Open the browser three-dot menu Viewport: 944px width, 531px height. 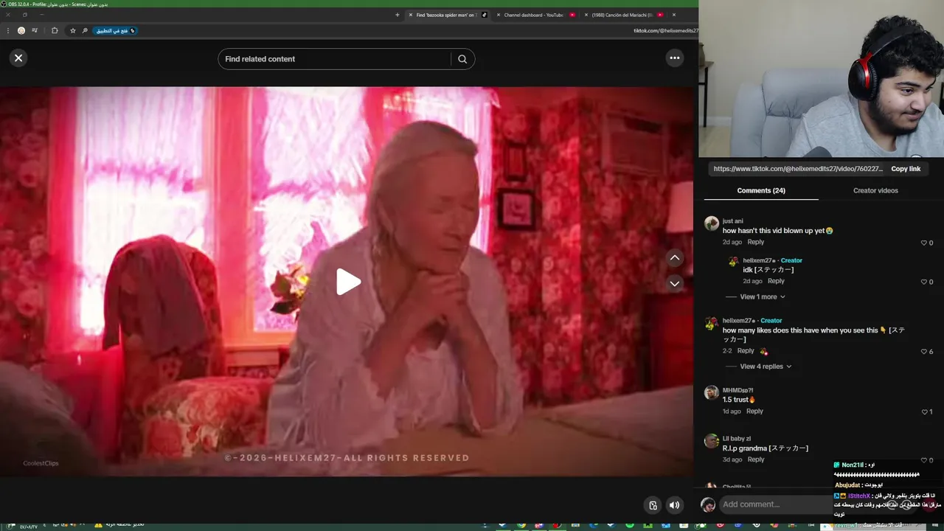[x=7, y=31]
